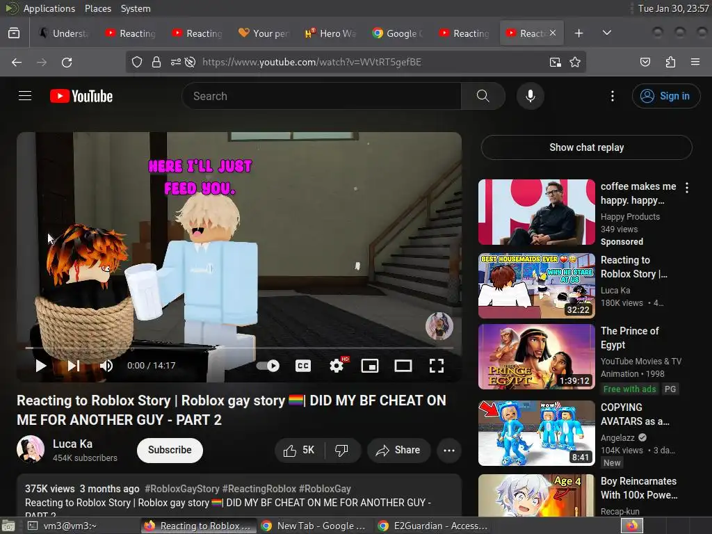The width and height of the screenshot is (712, 534).
Task: Enter fullscreen mode
Action: tap(437, 366)
